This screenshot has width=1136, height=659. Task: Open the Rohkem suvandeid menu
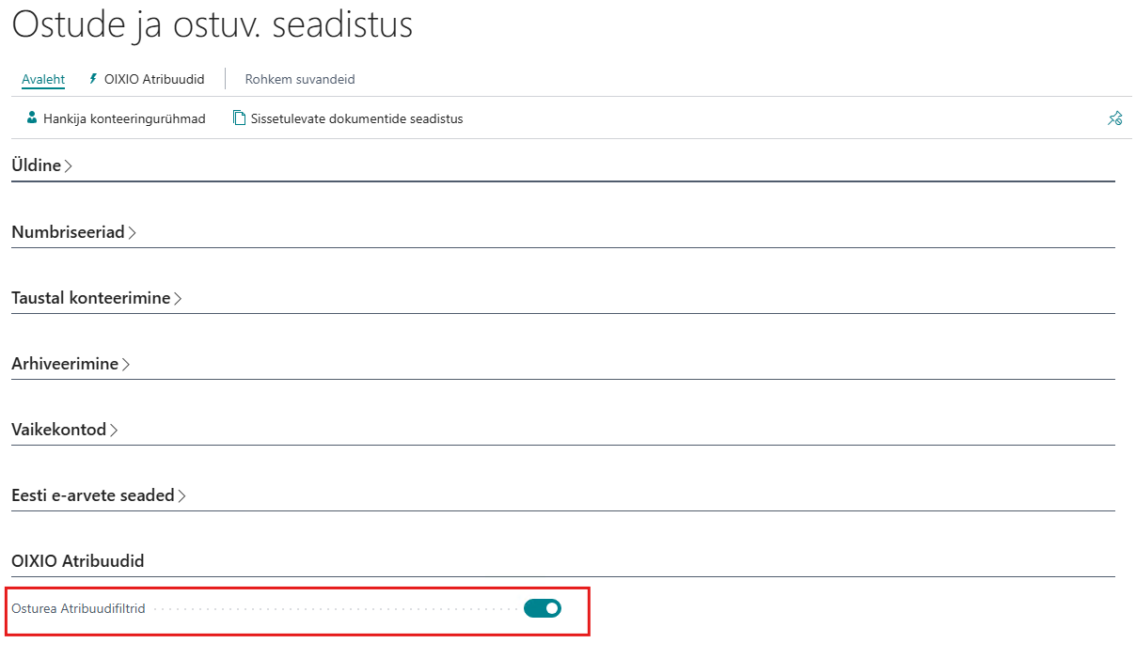(x=300, y=79)
